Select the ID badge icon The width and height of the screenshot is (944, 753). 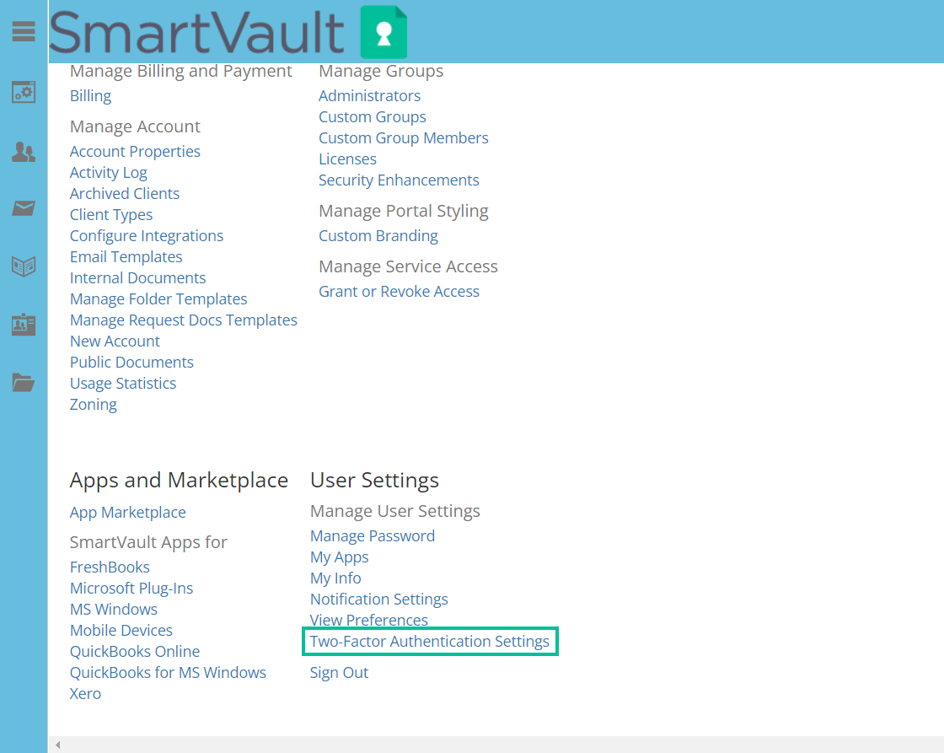[23, 321]
